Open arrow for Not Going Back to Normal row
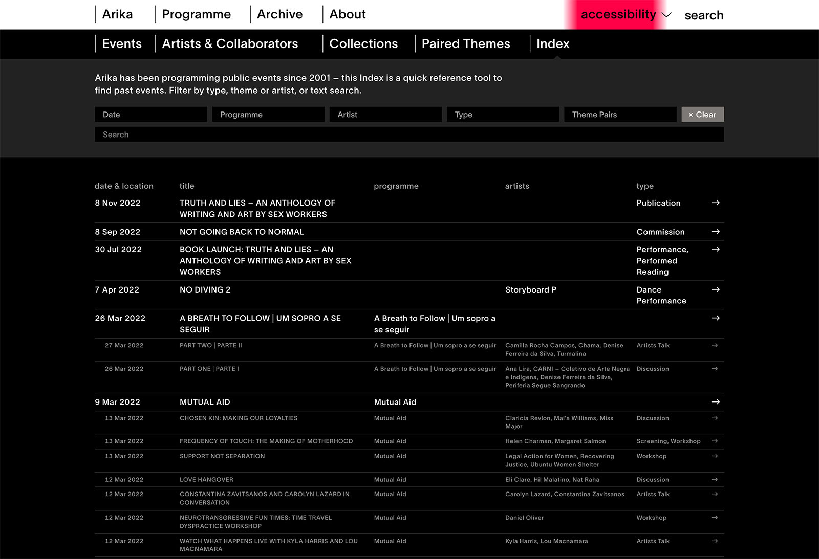819x559 pixels. 716,232
